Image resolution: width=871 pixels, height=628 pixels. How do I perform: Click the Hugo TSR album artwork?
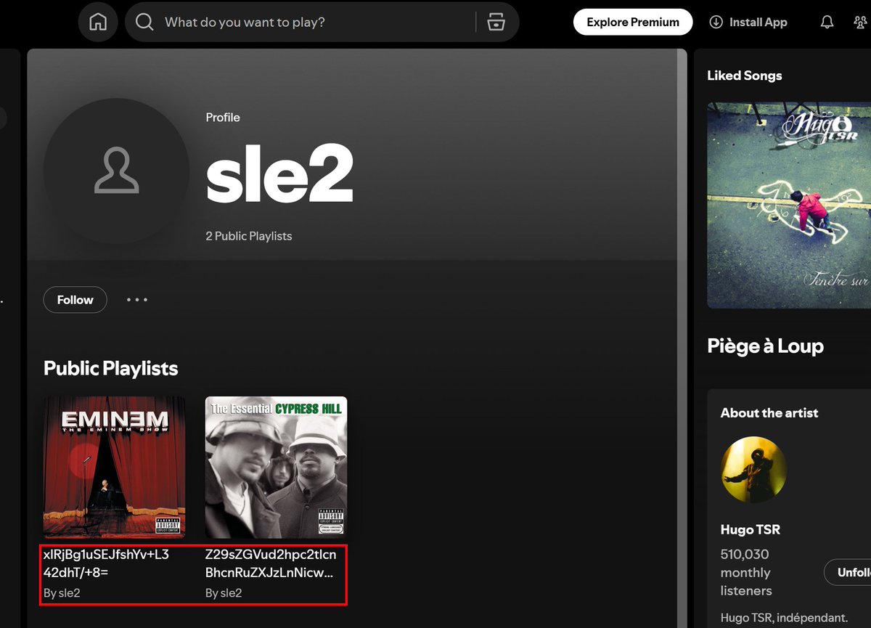[789, 205]
